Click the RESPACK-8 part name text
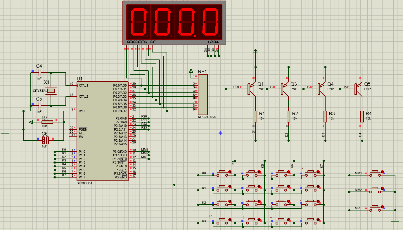403x230 pixels. (x=207, y=117)
